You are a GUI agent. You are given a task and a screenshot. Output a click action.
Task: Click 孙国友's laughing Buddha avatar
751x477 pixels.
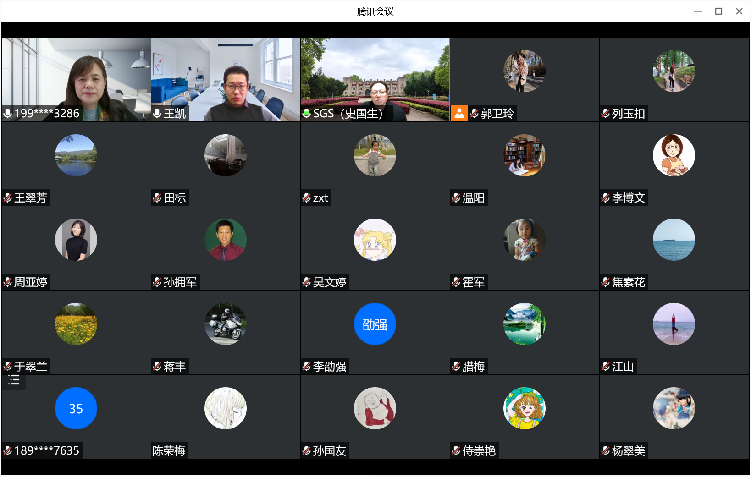[375, 408]
